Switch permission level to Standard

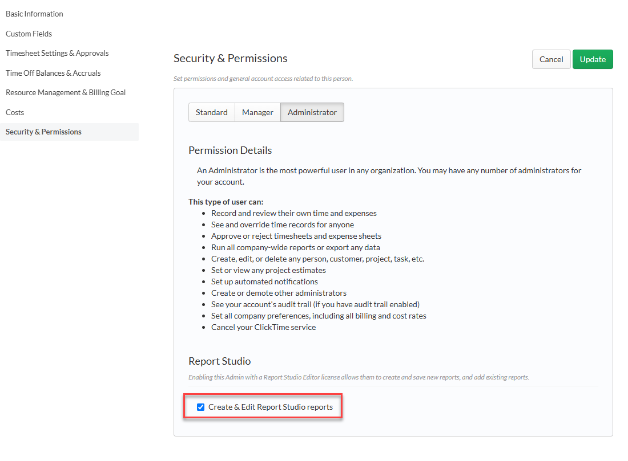tap(212, 112)
